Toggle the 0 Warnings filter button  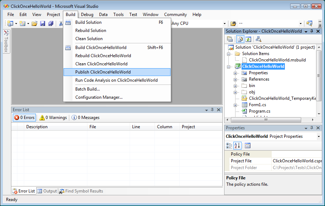tap(53, 118)
